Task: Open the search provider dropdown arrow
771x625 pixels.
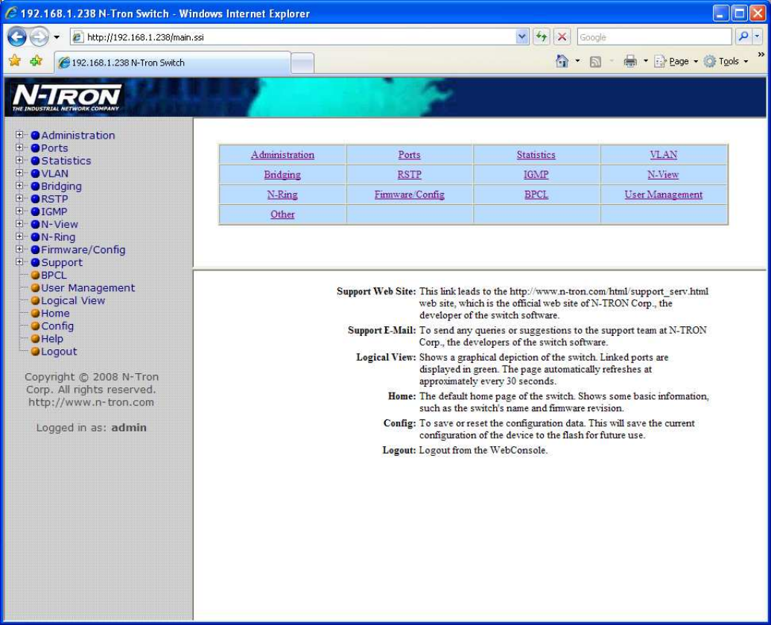Action: click(x=758, y=37)
